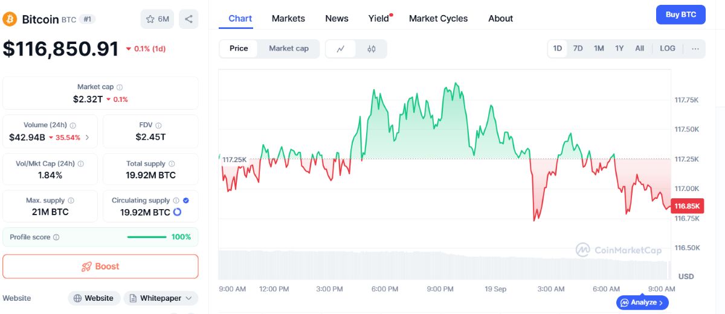This screenshot has height=314, width=725.
Task: Click the info icon beside Profile score
Action: pyautogui.click(x=56, y=237)
